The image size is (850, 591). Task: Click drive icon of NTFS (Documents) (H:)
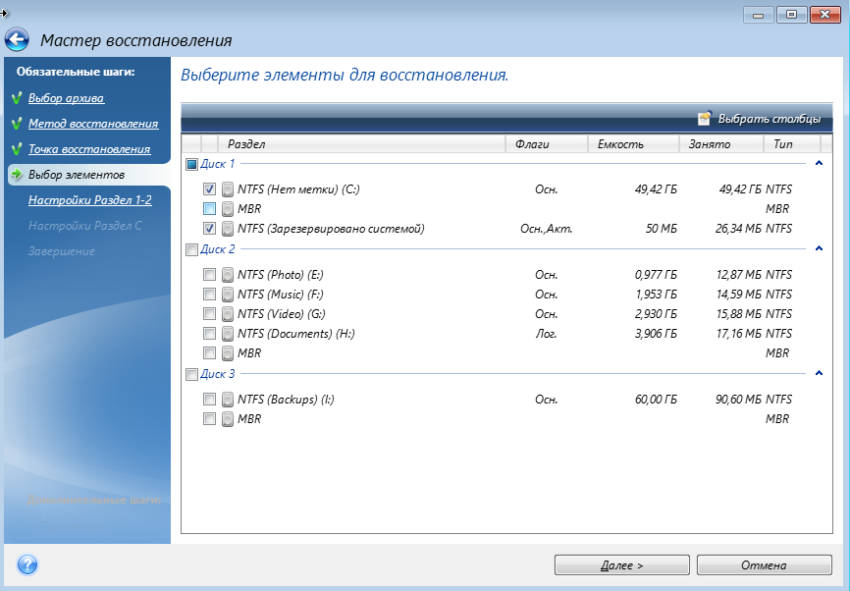[228, 334]
